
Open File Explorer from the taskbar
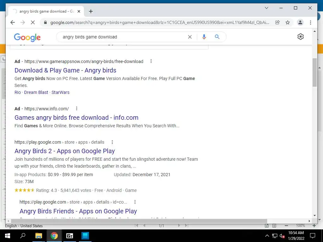coord(38,236)
